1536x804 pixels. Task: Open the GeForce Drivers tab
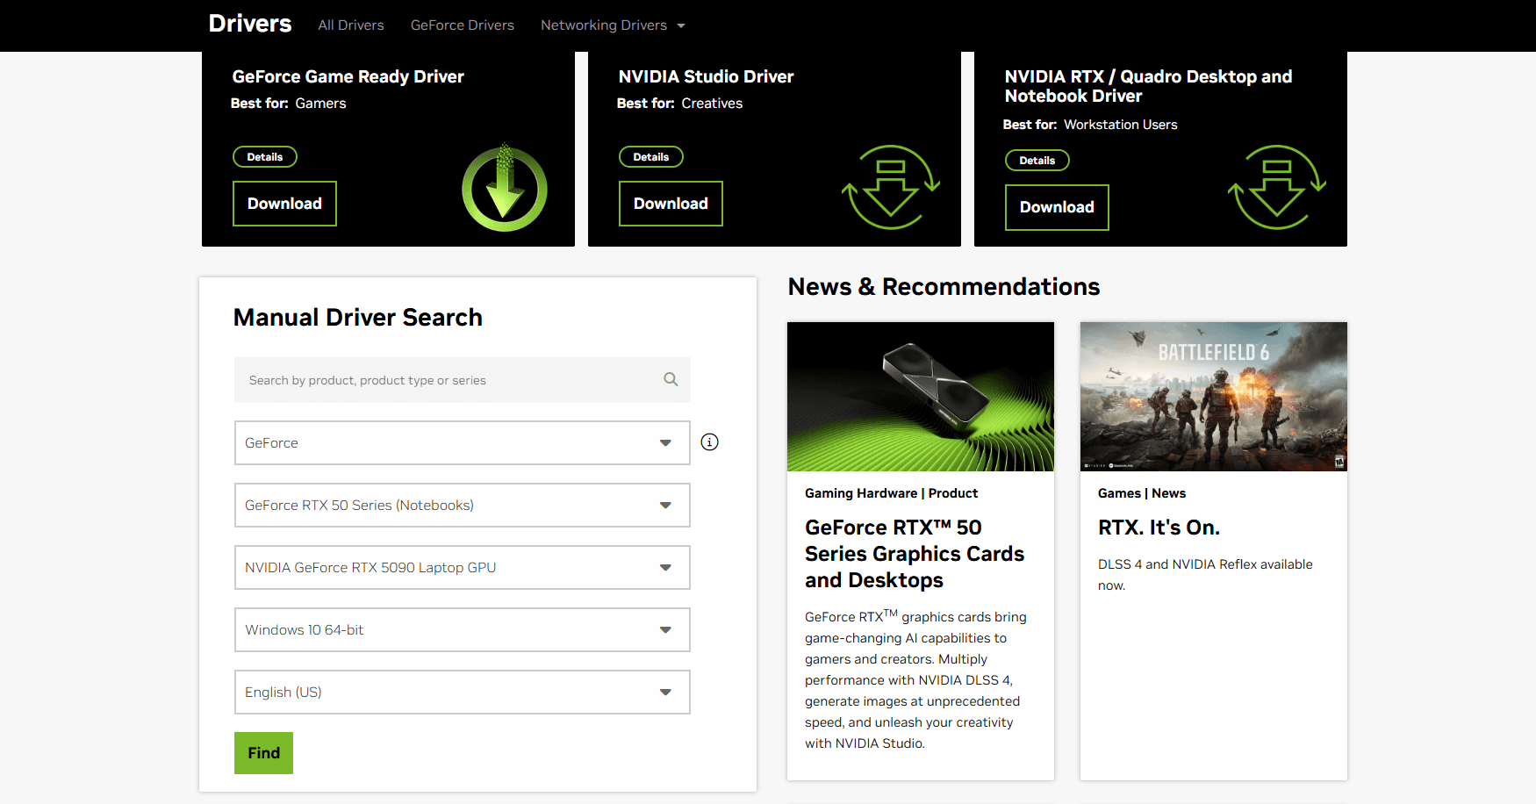coord(463,25)
